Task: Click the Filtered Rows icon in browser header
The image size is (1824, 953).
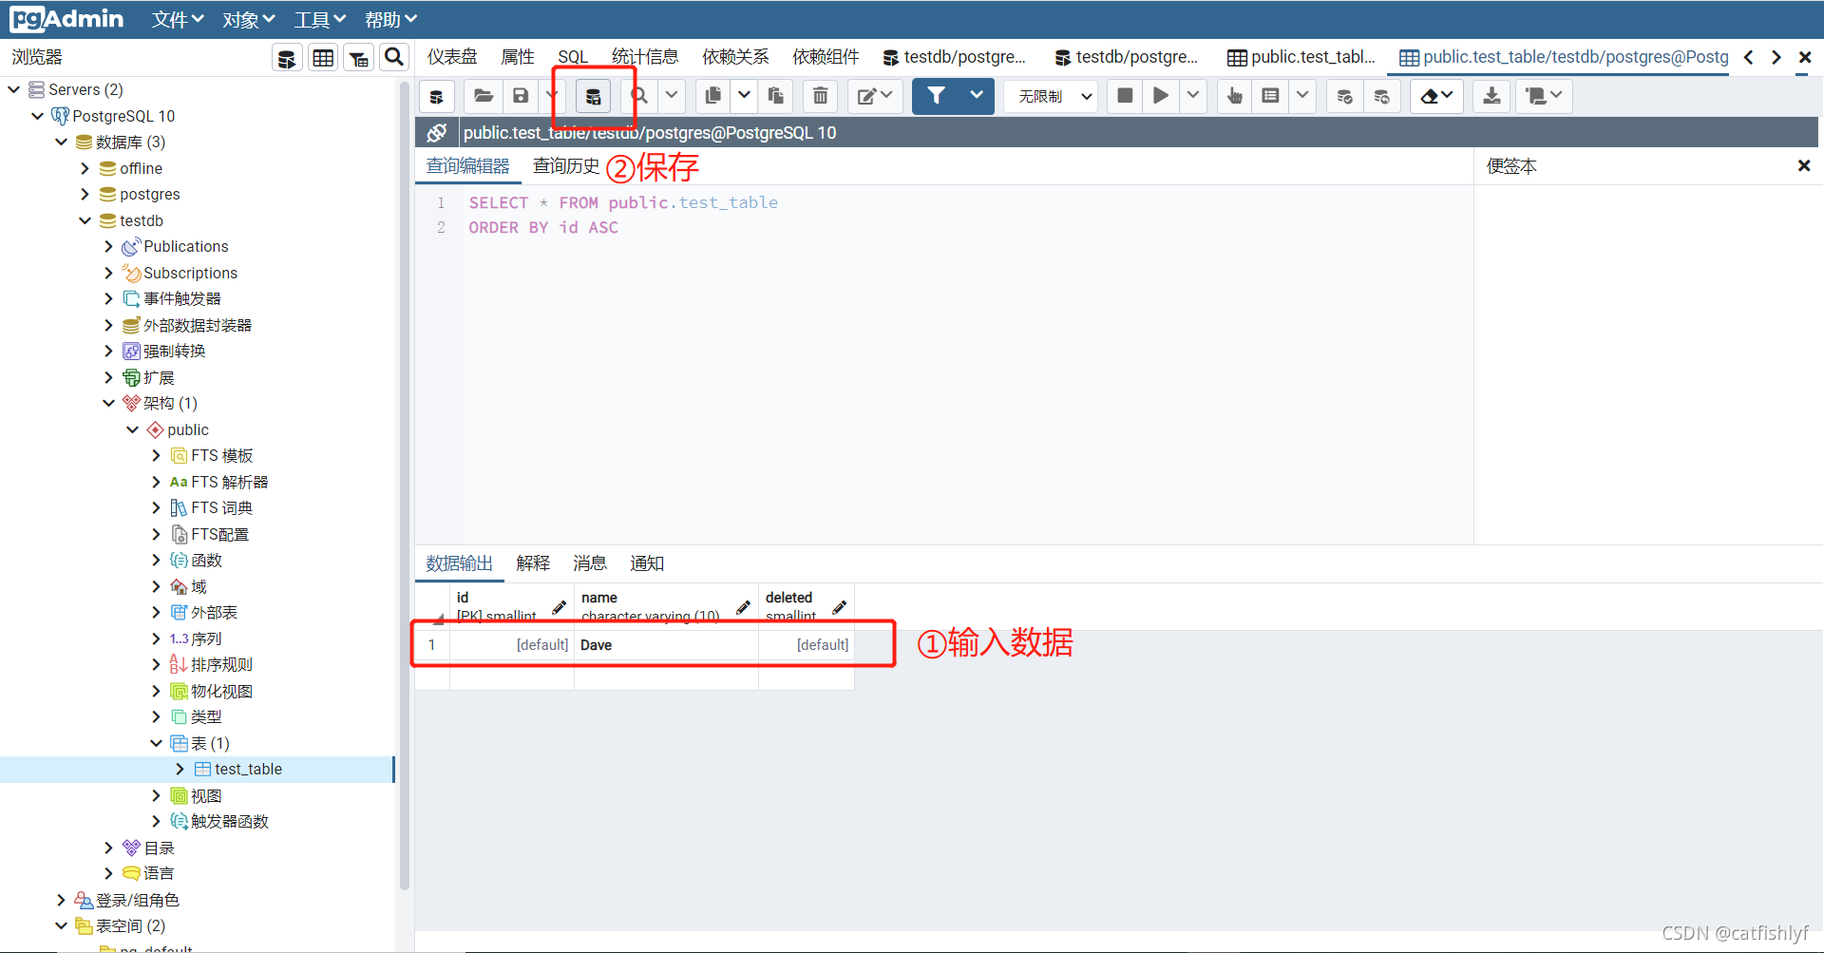Action: click(x=359, y=58)
